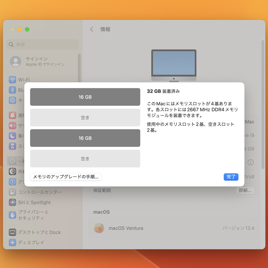Click the 詳細... button for coverage
This screenshot has width=268, height=268.
pyautogui.click(x=245, y=191)
